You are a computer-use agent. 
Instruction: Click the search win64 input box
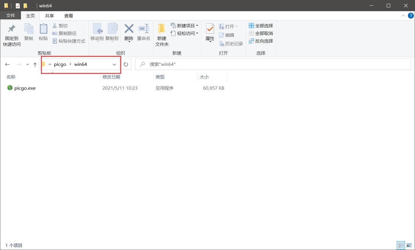click(x=273, y=64)
